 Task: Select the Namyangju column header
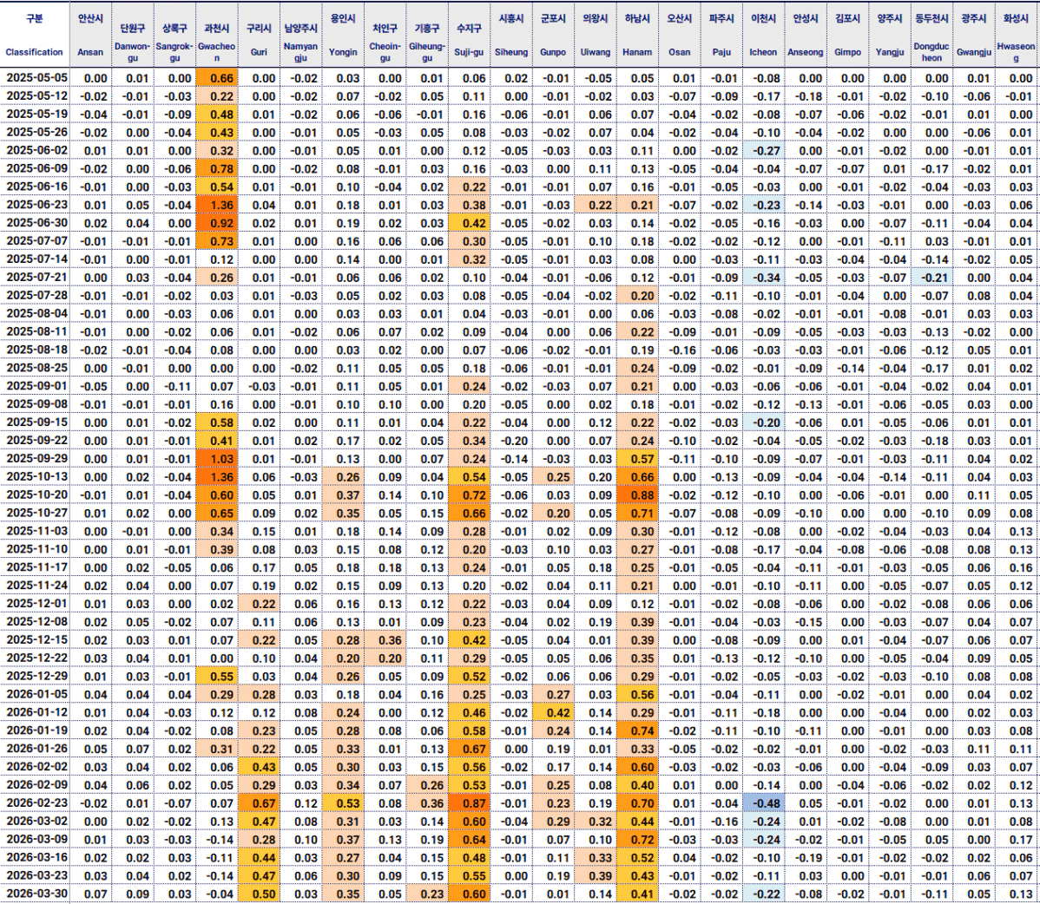click(x=301, y=35)
